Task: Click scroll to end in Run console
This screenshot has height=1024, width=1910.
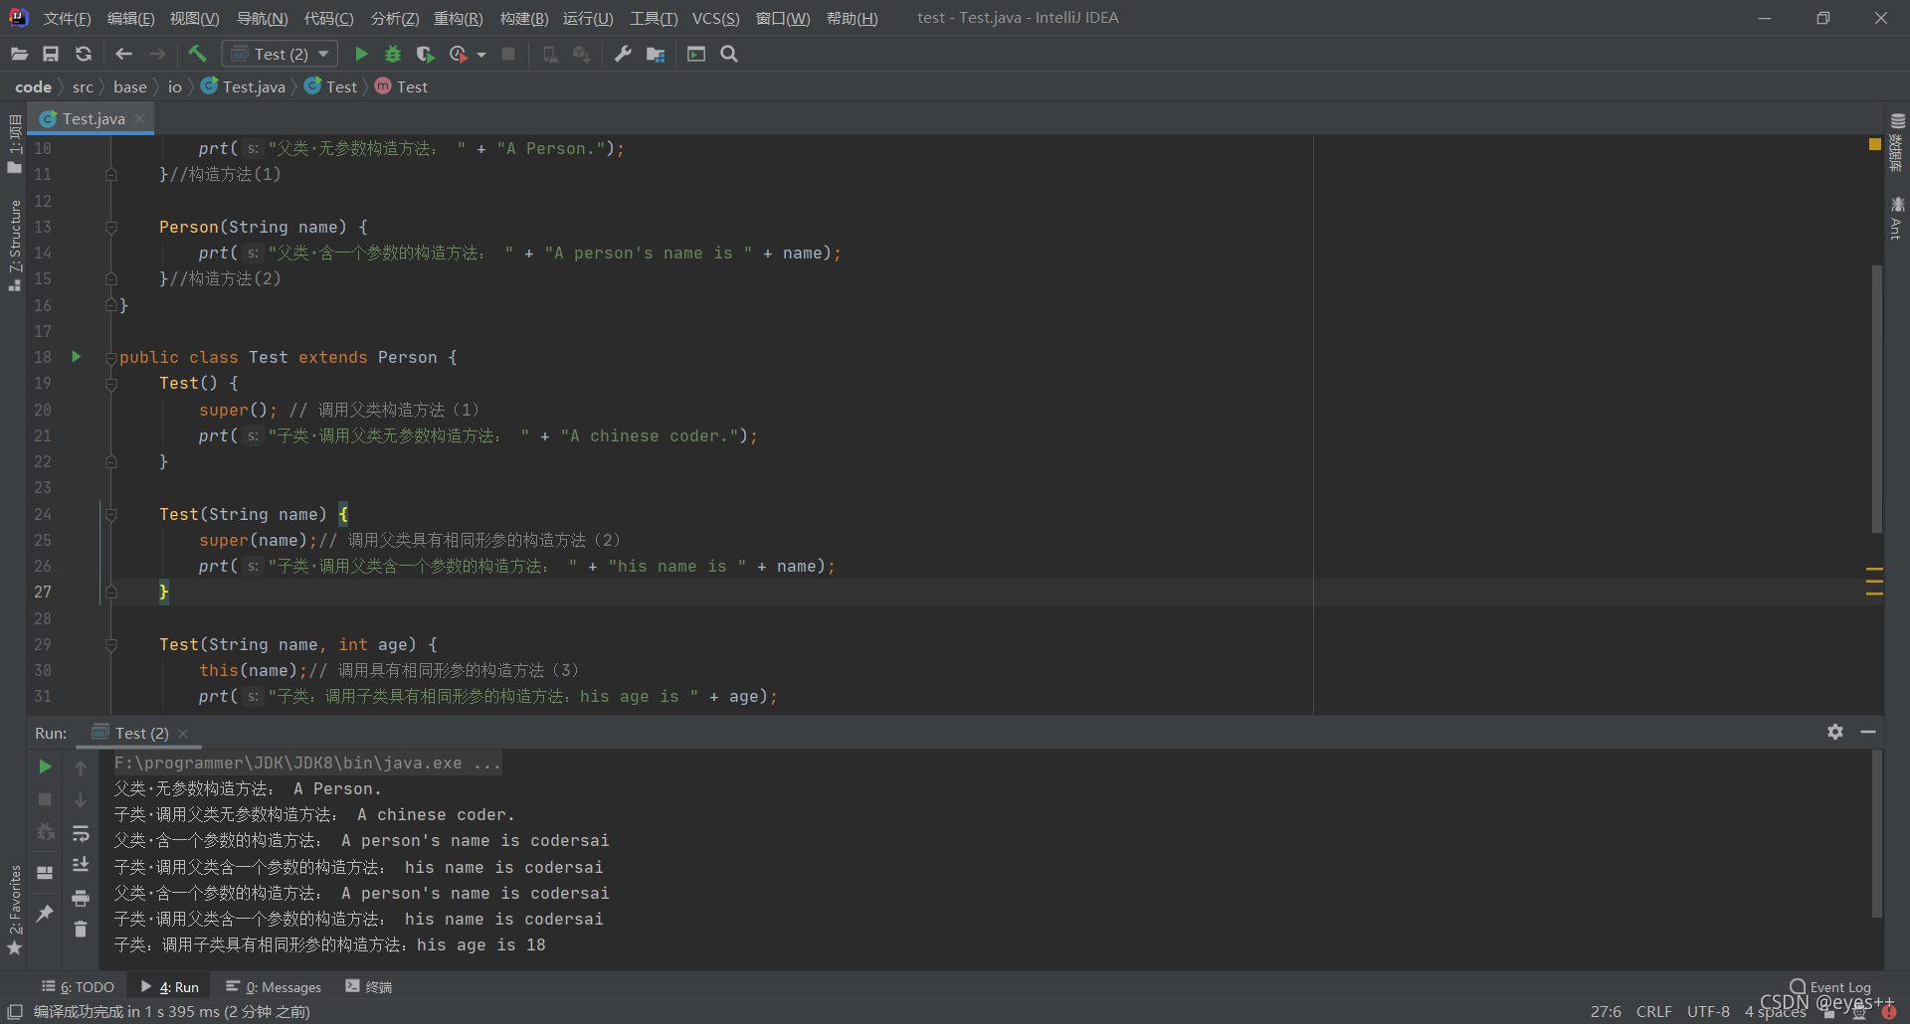Action: [x=81, y=865]
